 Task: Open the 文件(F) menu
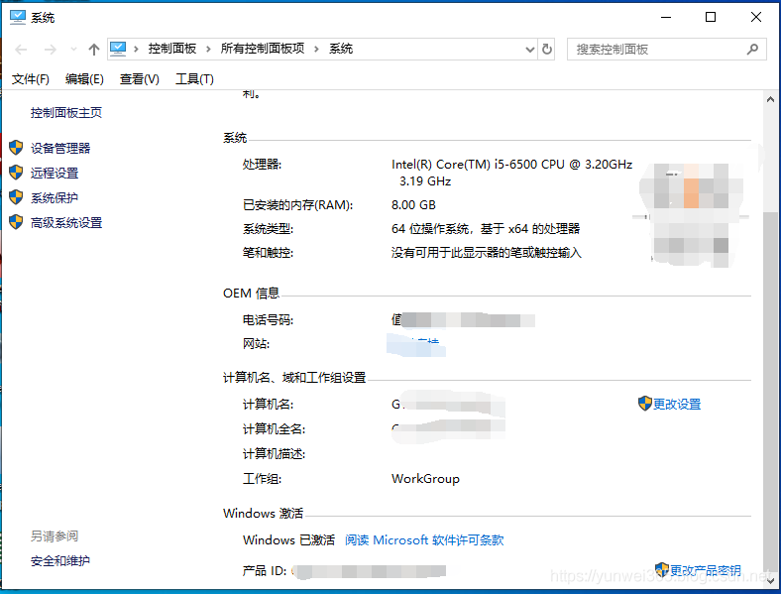click(31, 78)
